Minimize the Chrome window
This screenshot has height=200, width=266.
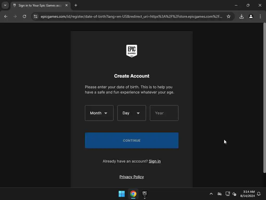click(x=236, y=5)
